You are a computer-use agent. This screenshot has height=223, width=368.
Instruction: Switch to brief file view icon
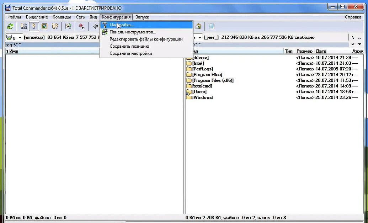pyautogui.click(x=24, y=26)
